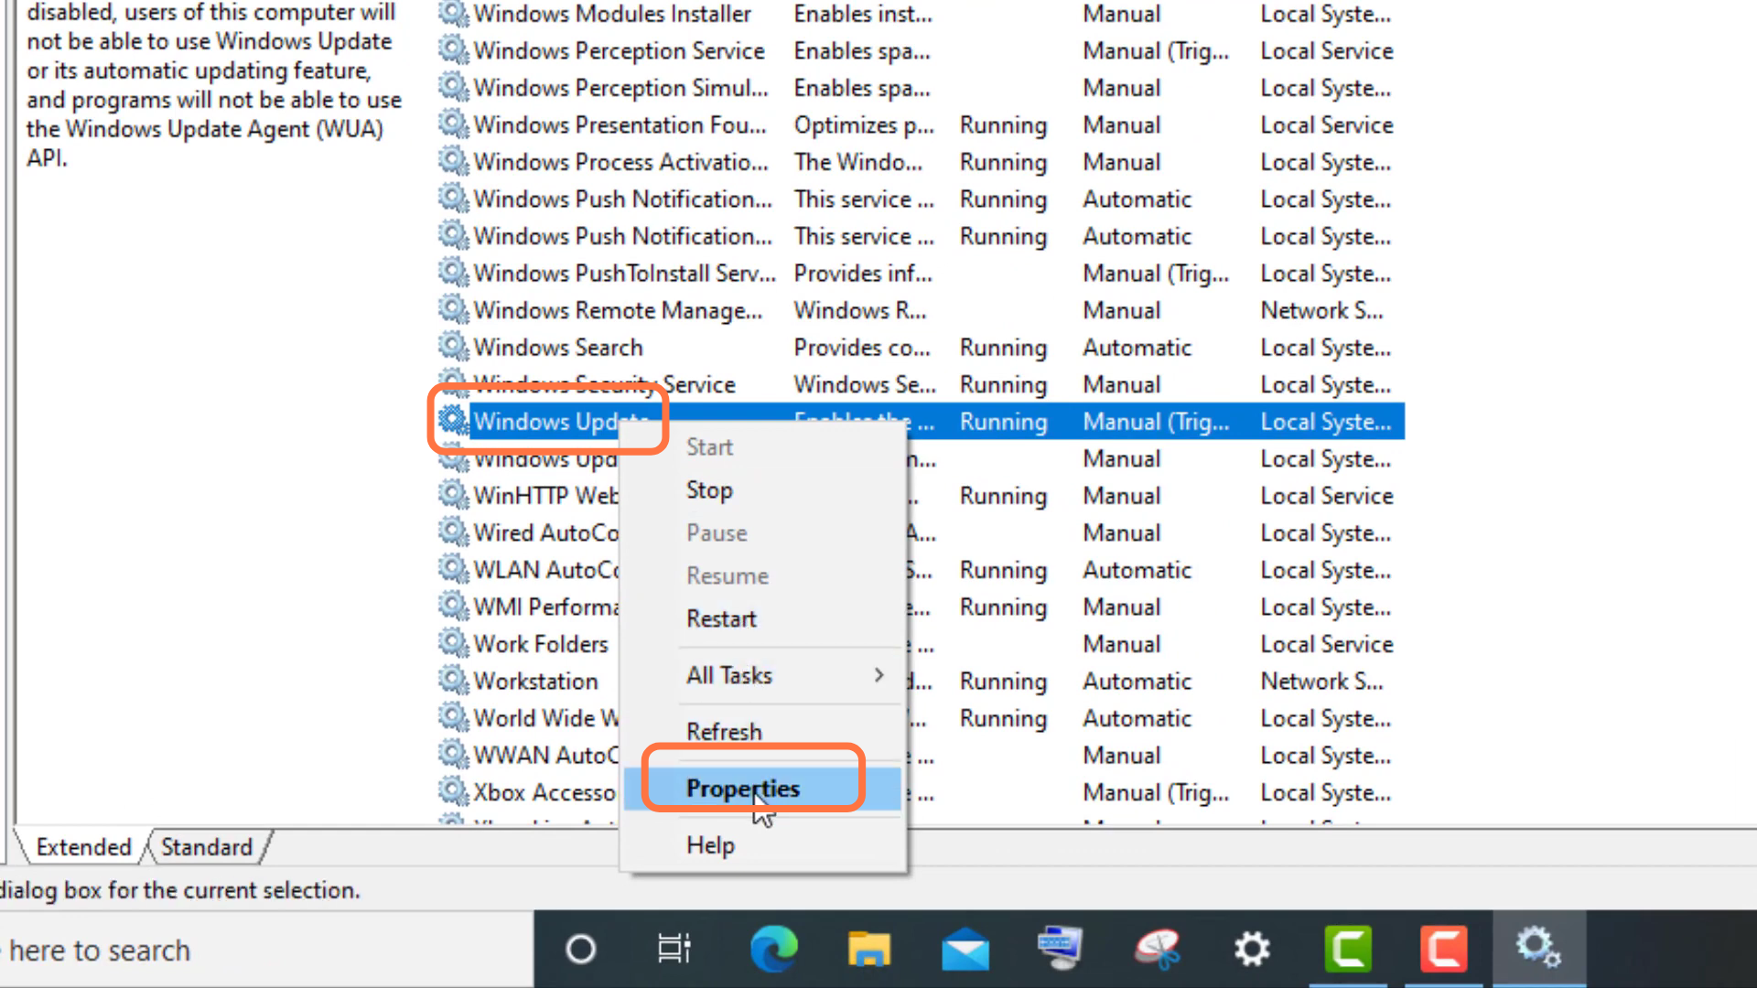Image resolution: width=1757 pixels, height=988 pixels.
Task: Open the computer management taskbar icon
Action: pyautogui.click(x=1061, y=949)
